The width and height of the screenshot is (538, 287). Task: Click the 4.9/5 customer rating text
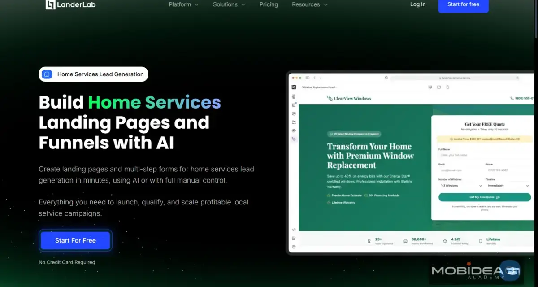pos(460,241)
